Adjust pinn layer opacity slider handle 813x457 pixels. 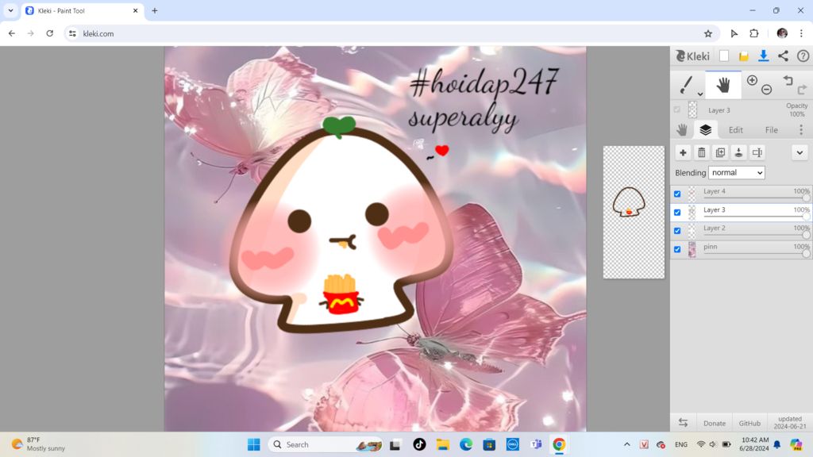(x=806, y=254)
